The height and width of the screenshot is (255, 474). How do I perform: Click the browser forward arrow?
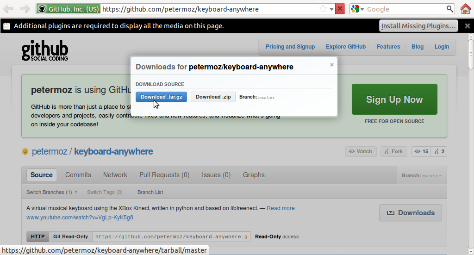25,9
